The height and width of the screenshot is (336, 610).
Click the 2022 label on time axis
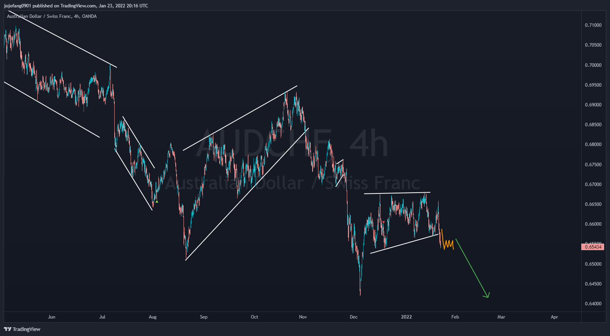pos(406,317)
